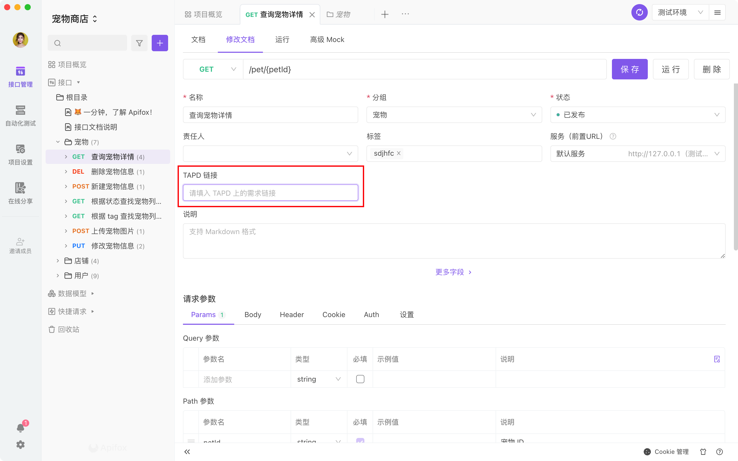Viewport: 738px width, 461px height.
Task: Open the settings gear icon
Action: (20, 445)
